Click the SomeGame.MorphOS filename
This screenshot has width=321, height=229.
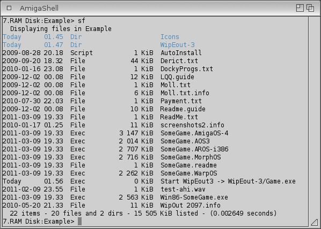191,157
